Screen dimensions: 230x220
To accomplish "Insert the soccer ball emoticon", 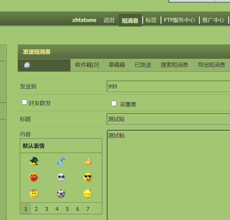I will coord(61,194).
